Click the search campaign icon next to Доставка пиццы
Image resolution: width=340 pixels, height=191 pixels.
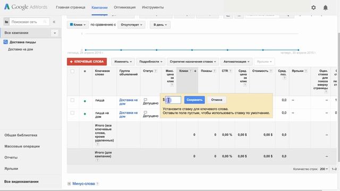coord(6,42)
